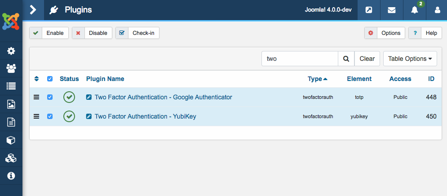Open the Menus list icon in sidebar

(11, 86)
